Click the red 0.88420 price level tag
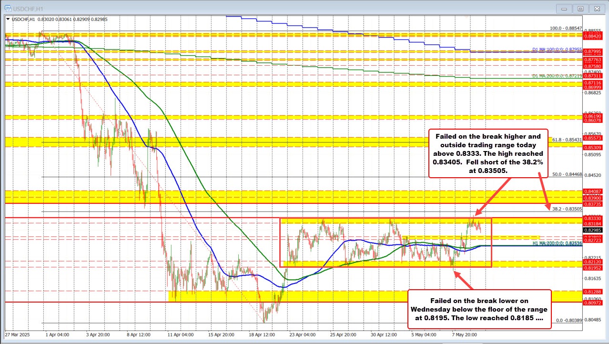This screenshot has width=609, height=344. pos(594,36)
